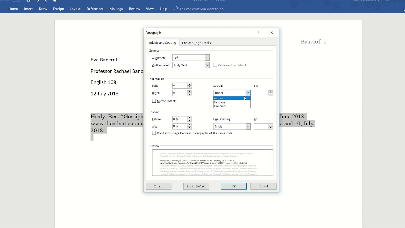The image size is (405, 228).
Task: Open the Draw ribbon tab
Action: (x=43, y=9)
